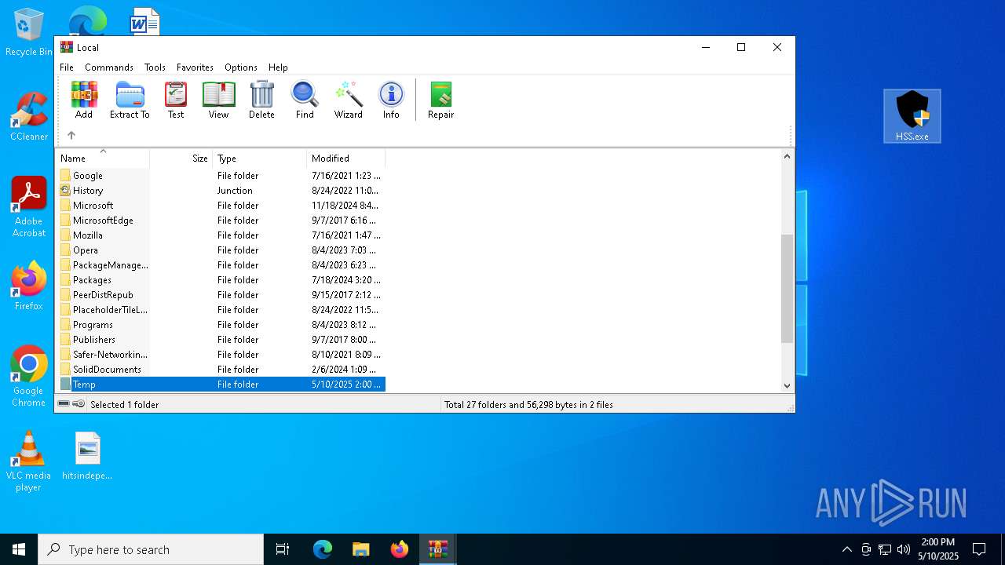This screenshot has height=565, width=1005.
Task: Select the Opera folder row
Action: [x=221, y=250]
